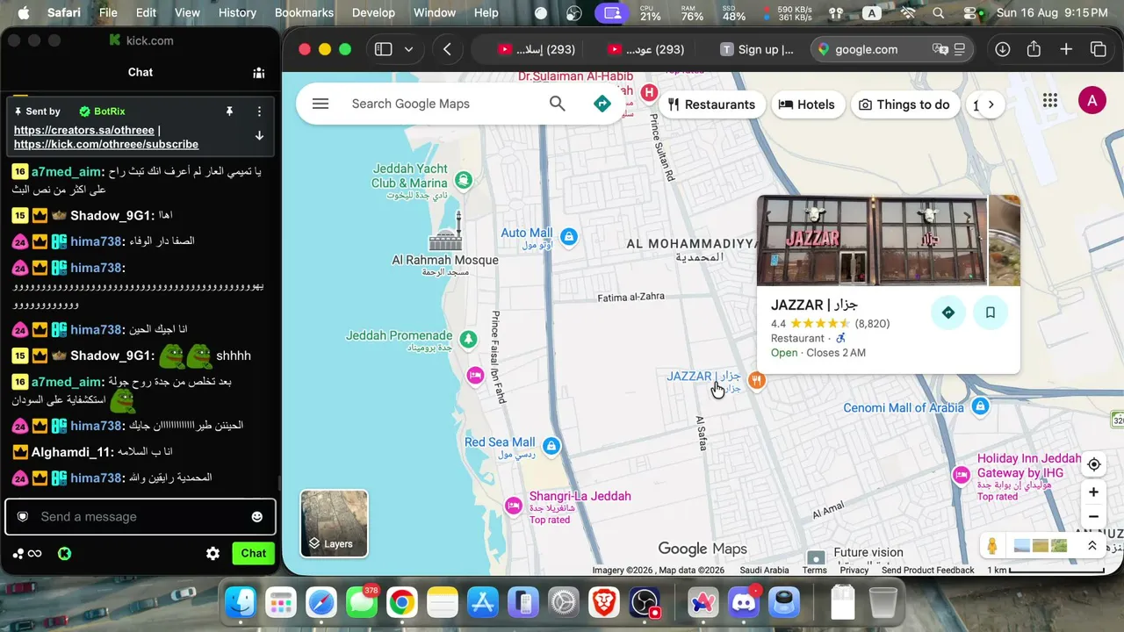This screenshot has width=1124, height=632.
Task: Open the Kick chat users list icon
Action: pyautogui.click(x=259, y=73)
